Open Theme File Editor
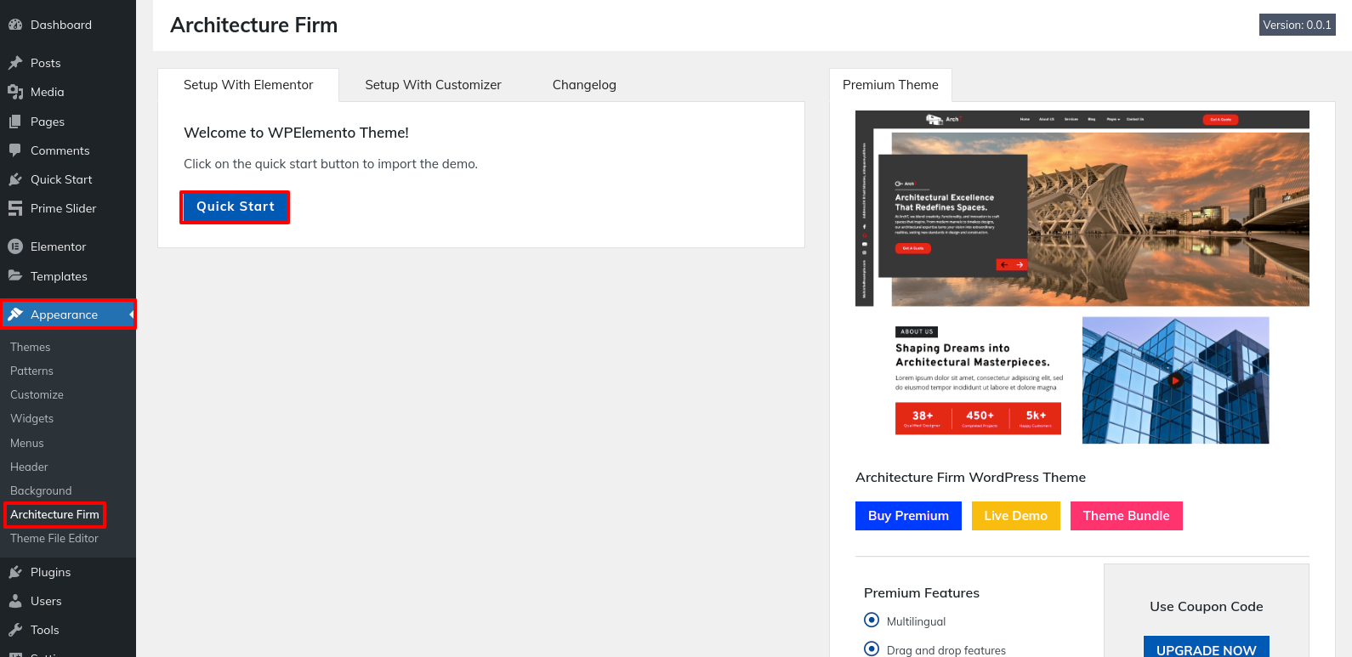The width and height of the screenshot is (1352, 657). tap(54, 538)
